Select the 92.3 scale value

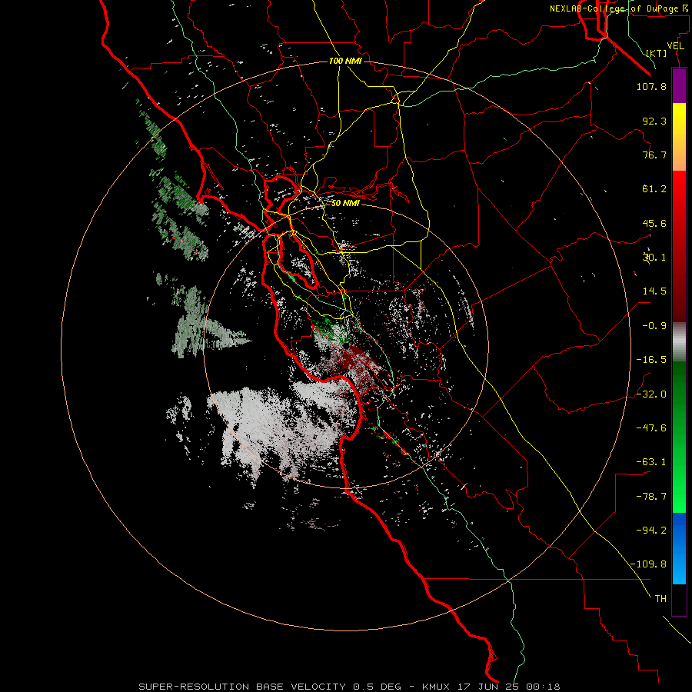click(654, 121)
